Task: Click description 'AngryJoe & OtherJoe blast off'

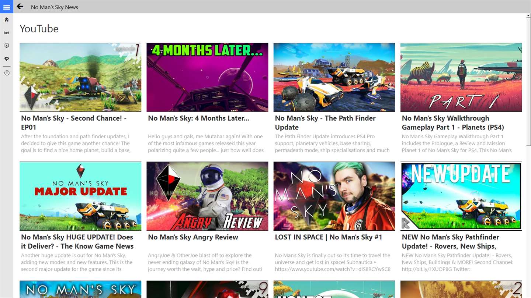Action: pos(205,262)
